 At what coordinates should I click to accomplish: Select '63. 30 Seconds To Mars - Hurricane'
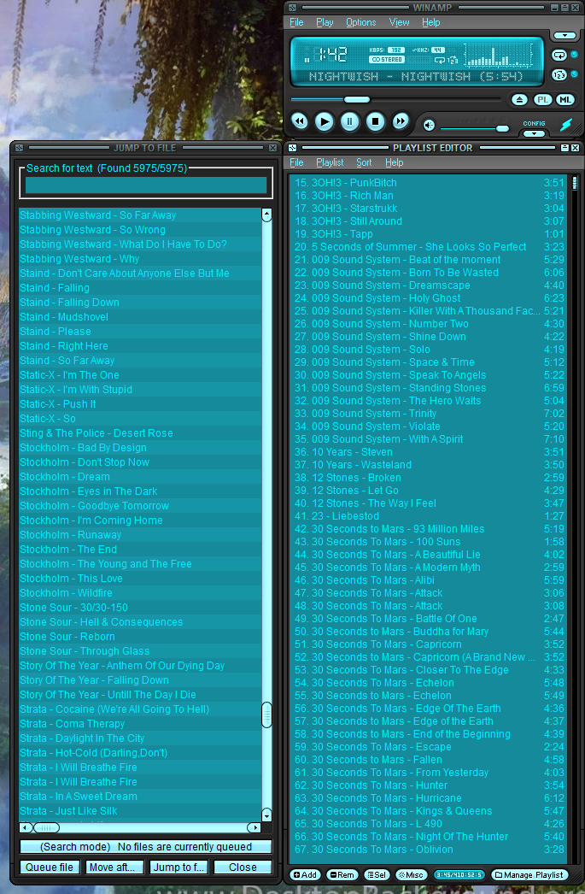click(x=430, y=799)
